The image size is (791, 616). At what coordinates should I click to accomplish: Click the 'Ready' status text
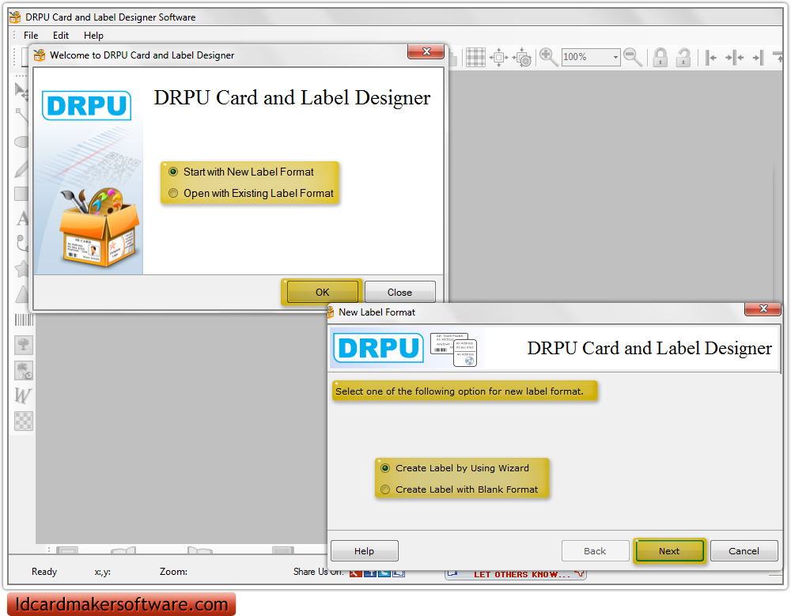pyautogui.click(x=44, y=572)
